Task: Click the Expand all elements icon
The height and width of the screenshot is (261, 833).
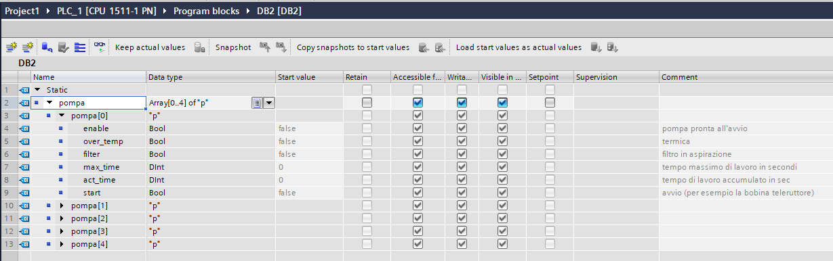Action: pos(79,47)
